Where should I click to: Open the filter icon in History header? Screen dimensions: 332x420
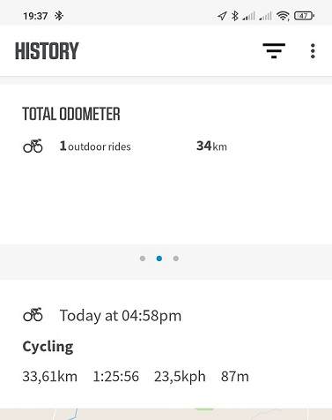[x=274, y=50]
